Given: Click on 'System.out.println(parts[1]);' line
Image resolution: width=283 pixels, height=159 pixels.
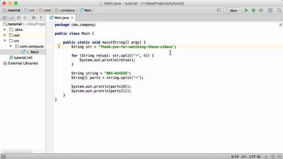Looking at the screenshot, I should click(x=101, y=91).
